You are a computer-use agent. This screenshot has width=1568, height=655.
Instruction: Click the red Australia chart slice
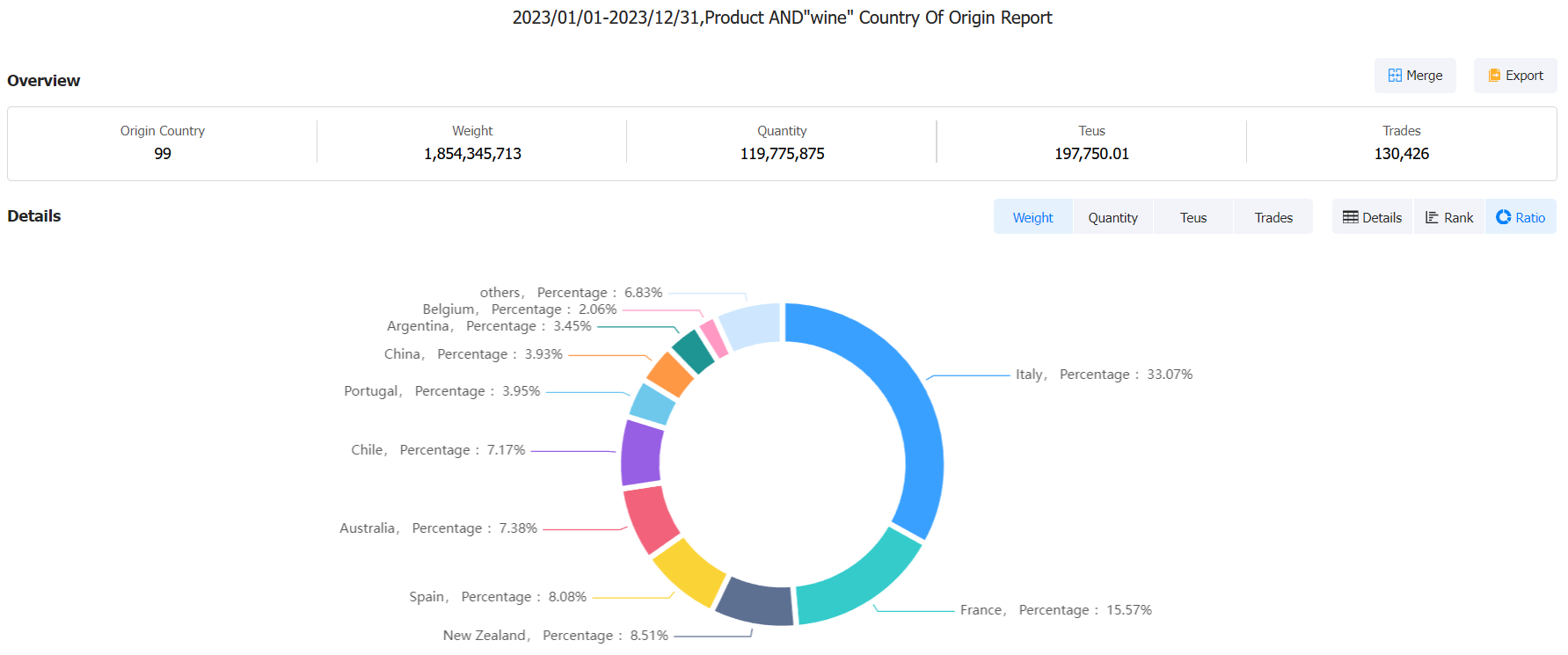pyautogui.click(x=651, y=519)
